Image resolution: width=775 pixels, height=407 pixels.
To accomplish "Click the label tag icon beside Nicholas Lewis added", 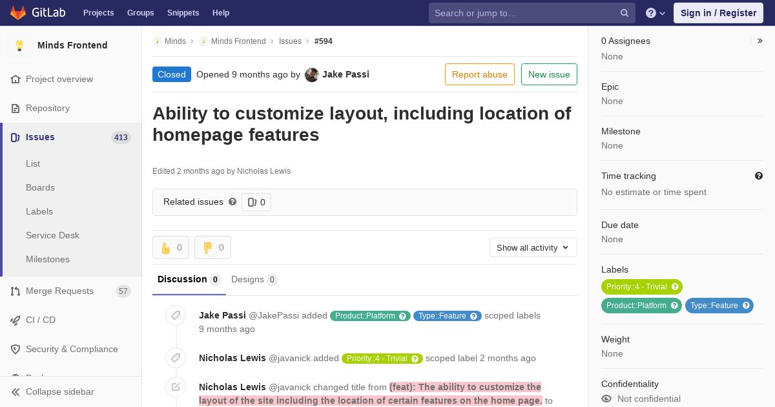I will 176,358.
